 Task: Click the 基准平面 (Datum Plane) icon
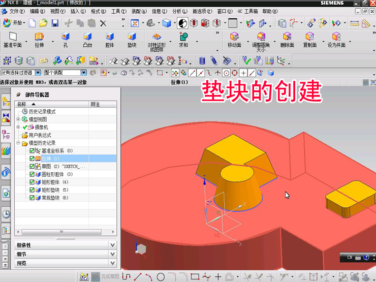(x=13, y=37)
